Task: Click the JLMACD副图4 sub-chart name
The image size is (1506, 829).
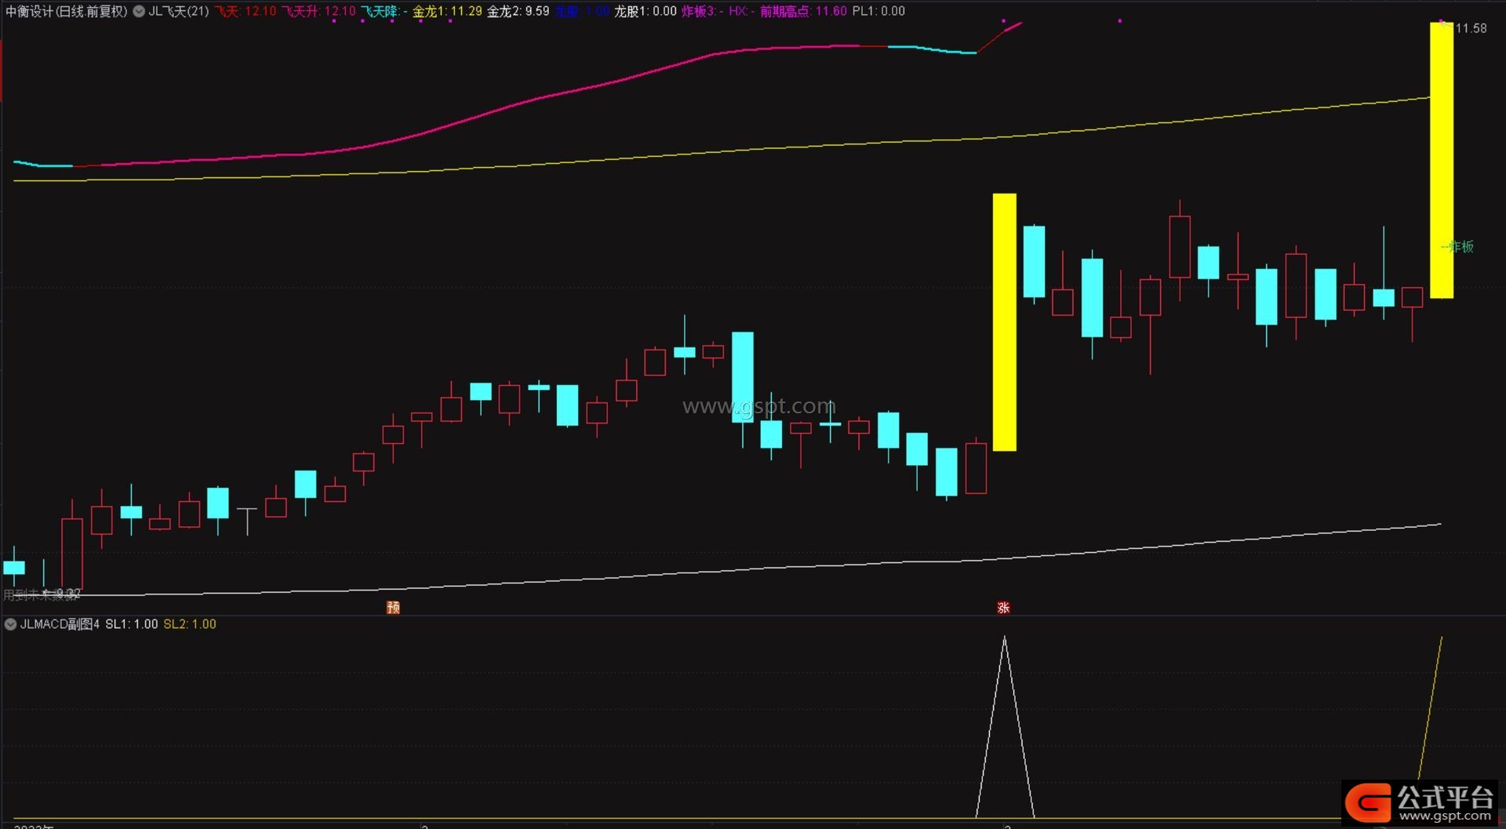Action: click(x=60, y=624)
